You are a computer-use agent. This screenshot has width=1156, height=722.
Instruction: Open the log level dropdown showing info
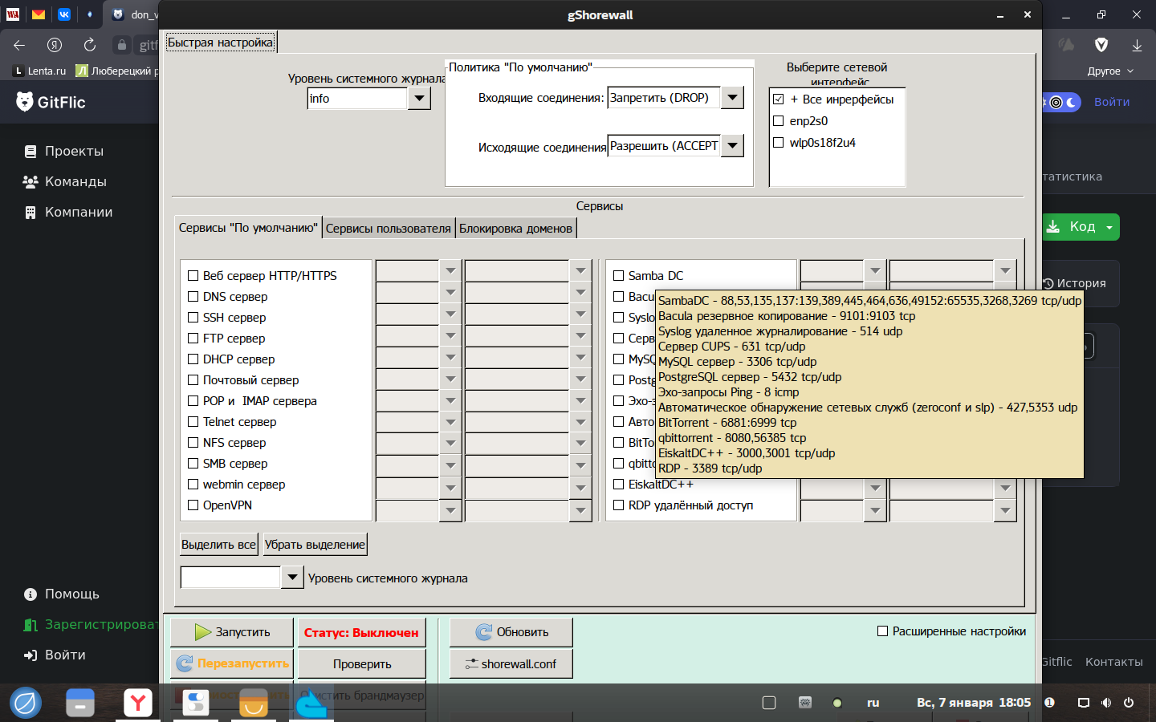coord(419,99)
